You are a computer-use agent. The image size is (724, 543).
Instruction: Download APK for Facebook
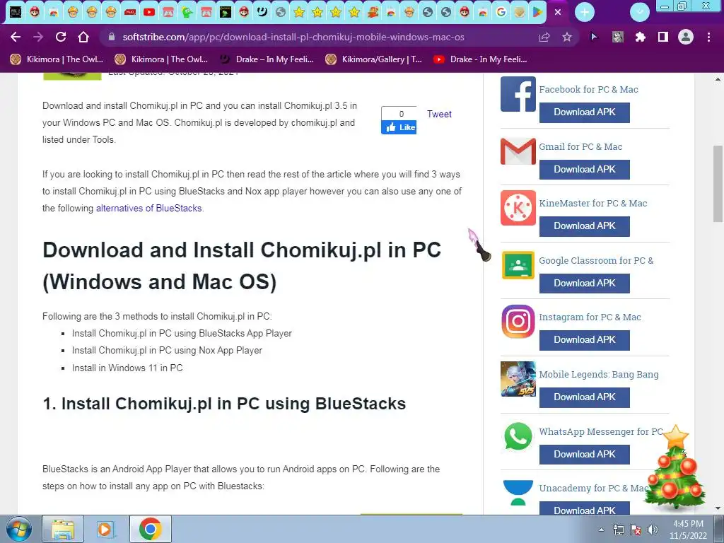[x=585, y=112]
